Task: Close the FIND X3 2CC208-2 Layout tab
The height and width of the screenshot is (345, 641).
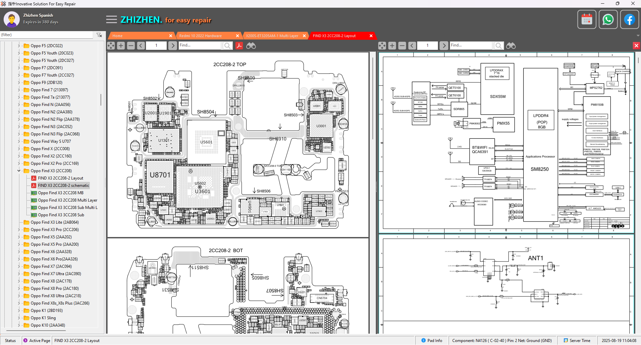Action: pyautogui.click(x=371, y=36)
